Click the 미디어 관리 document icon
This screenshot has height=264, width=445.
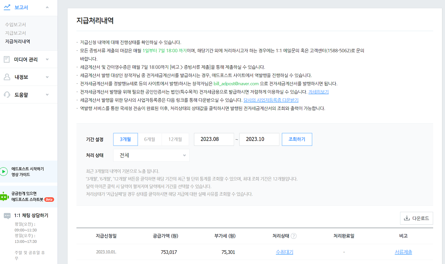point(7,59)
